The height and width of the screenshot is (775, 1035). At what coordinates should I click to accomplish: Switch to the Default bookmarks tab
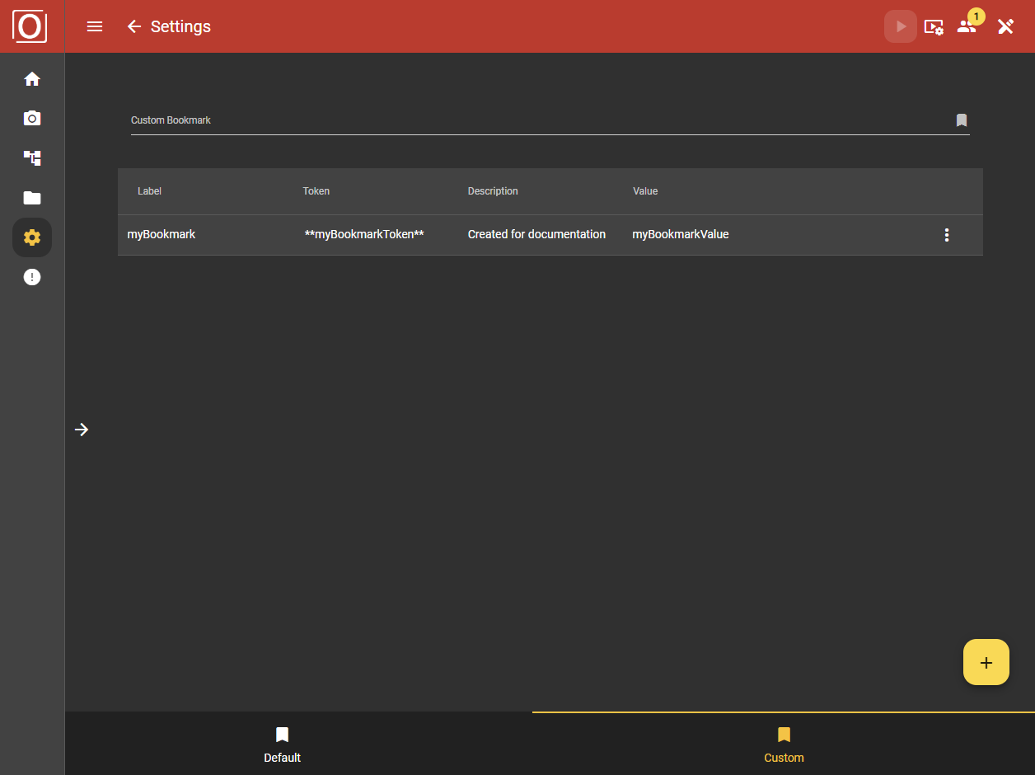click(x=282, y=744)
